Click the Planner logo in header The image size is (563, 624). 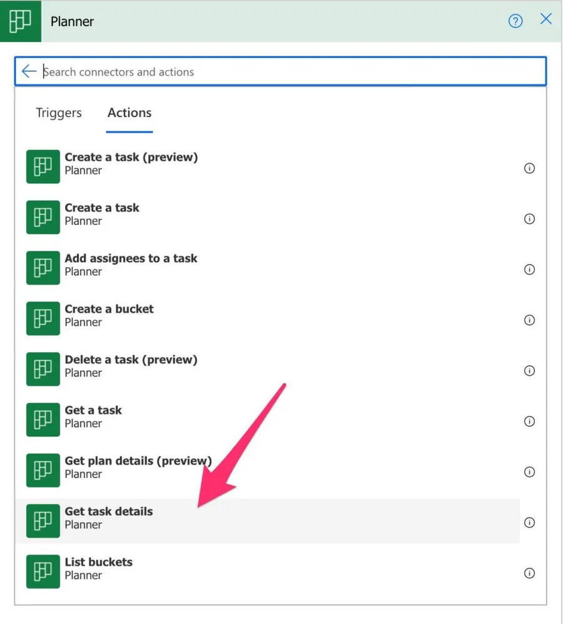tap(20, 21)
